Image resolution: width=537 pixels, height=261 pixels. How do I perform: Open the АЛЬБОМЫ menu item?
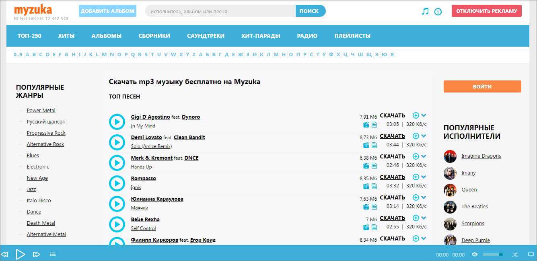(107, 36)
